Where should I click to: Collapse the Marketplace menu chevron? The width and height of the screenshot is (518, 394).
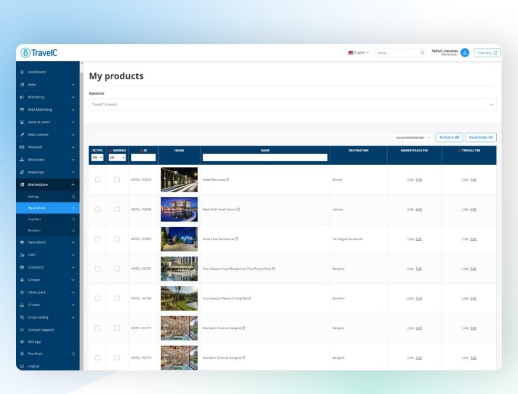[x=73, y=185]
